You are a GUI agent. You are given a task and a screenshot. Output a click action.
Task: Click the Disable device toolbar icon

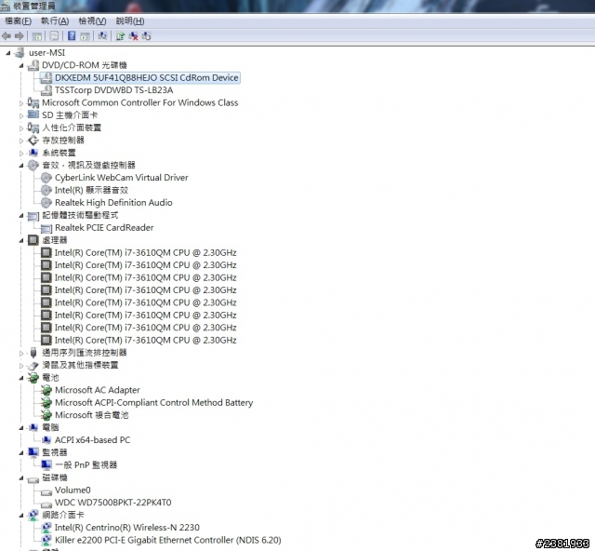tap(146, 36)
